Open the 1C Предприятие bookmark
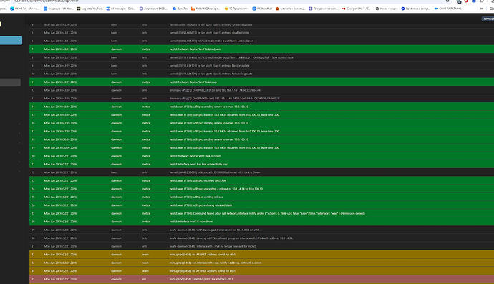The width and height of the screenshot is (494, 284). point(236,9)
